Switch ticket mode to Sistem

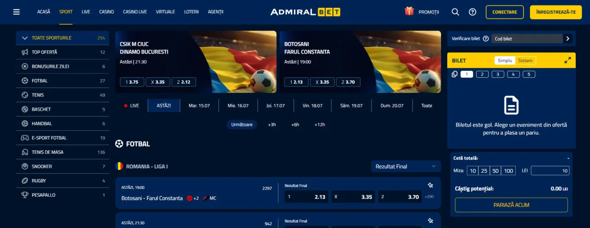click(x=525, y=60)
